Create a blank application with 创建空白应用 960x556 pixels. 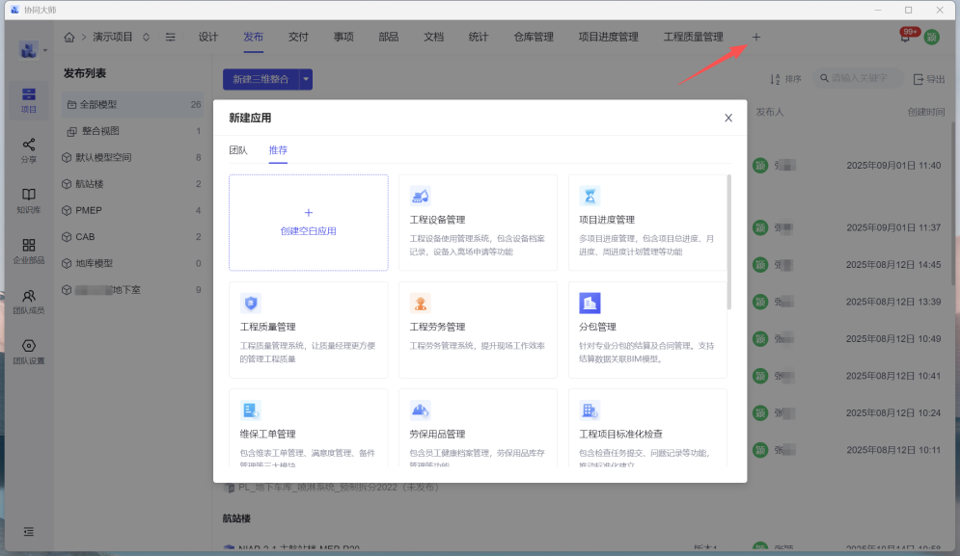(x=309, y=223)
